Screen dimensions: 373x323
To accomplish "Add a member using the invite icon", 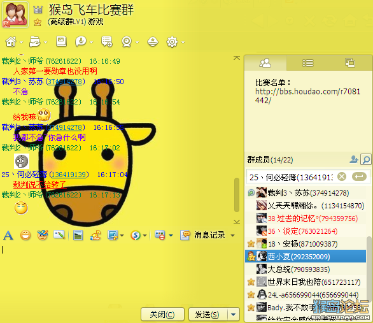I will [x=354, y=159].
